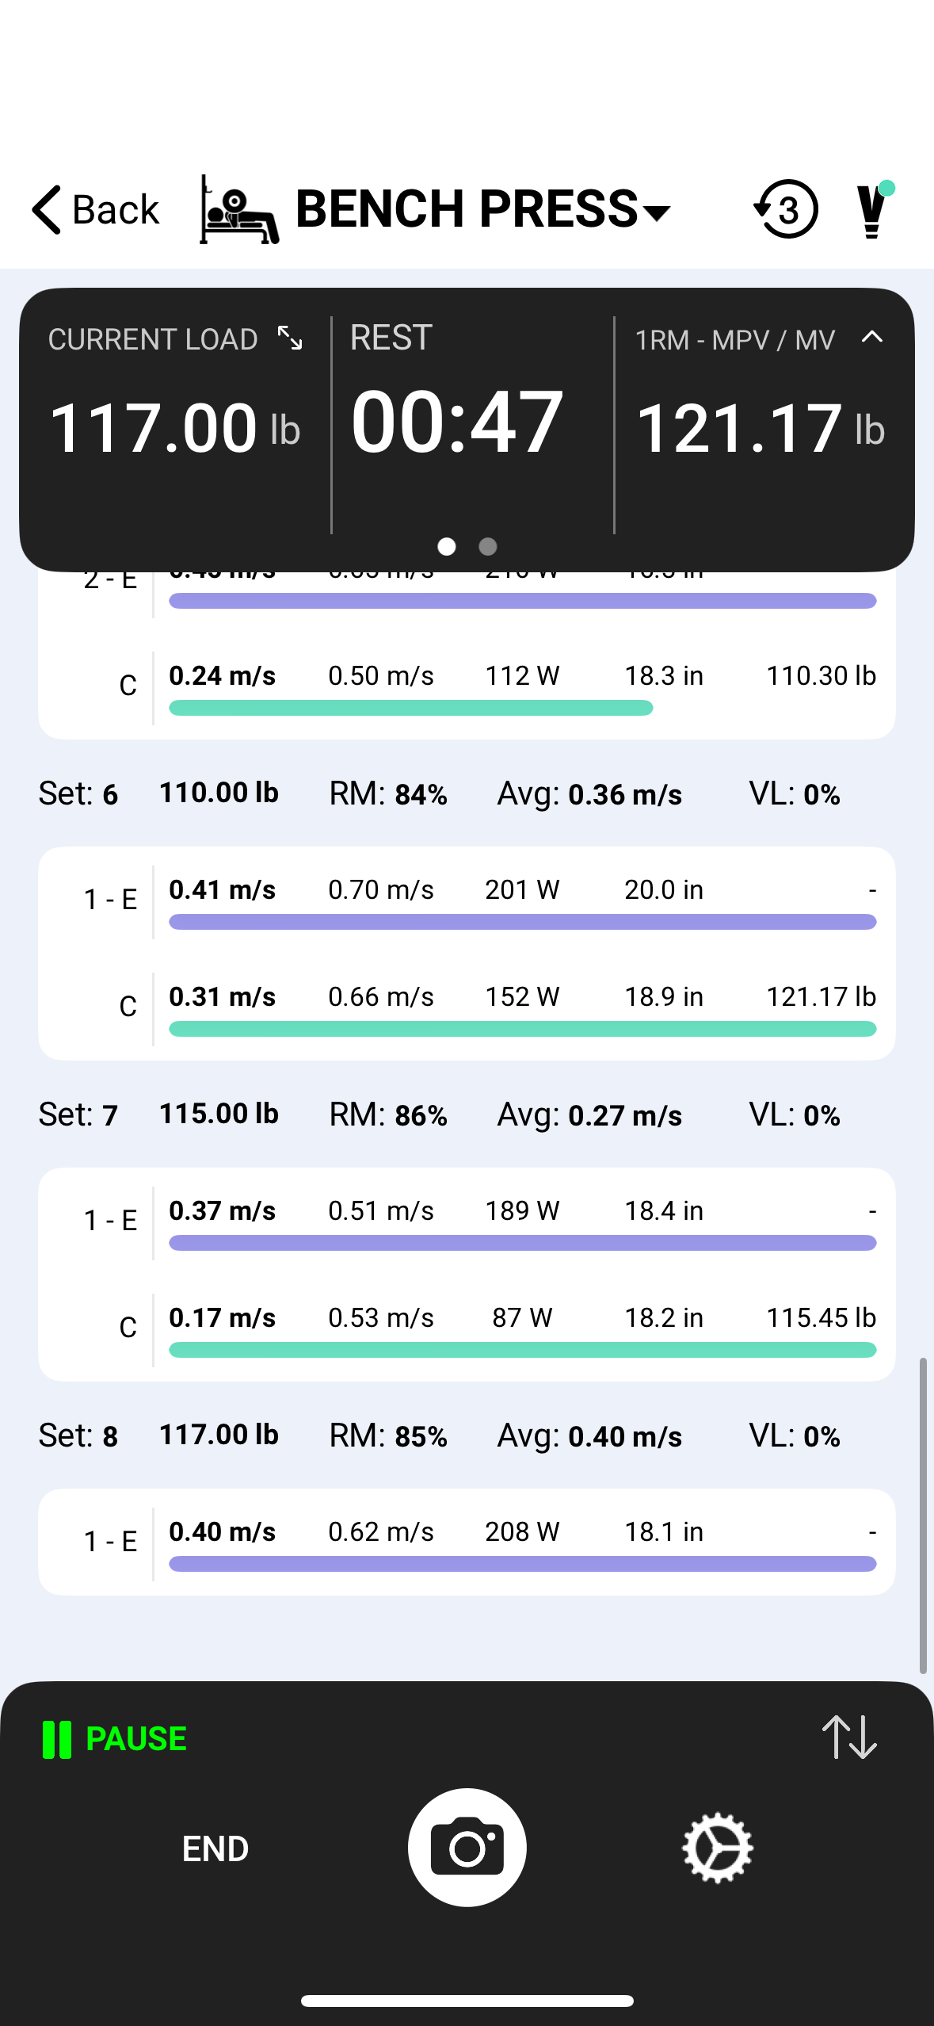Tap the camera record button
Screen dimensions: 934x2026
[467, 1847]
